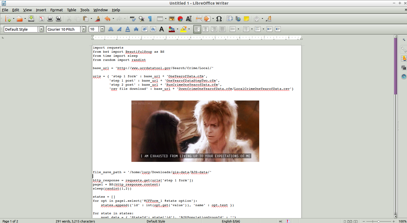Undo the last action
Image resolution: width=407 pixels, height=223 pixels.
pyautogui.click(x=108, y=19)
